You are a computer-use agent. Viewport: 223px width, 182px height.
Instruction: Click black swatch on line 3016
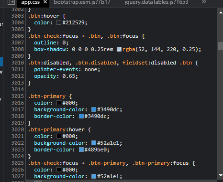tap(59, 103)
